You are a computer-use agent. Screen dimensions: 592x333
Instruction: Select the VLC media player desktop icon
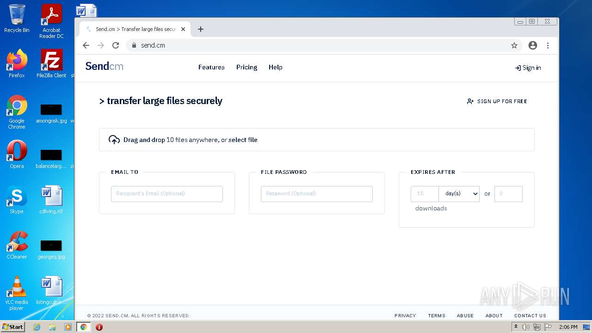[x=17, y=293]
